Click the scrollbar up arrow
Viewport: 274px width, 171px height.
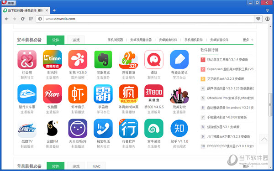(270, 26)
